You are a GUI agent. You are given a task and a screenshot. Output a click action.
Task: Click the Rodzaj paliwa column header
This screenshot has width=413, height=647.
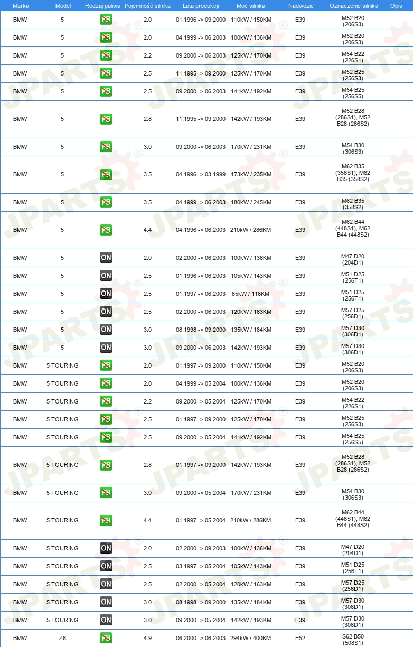tap(102, 5)
